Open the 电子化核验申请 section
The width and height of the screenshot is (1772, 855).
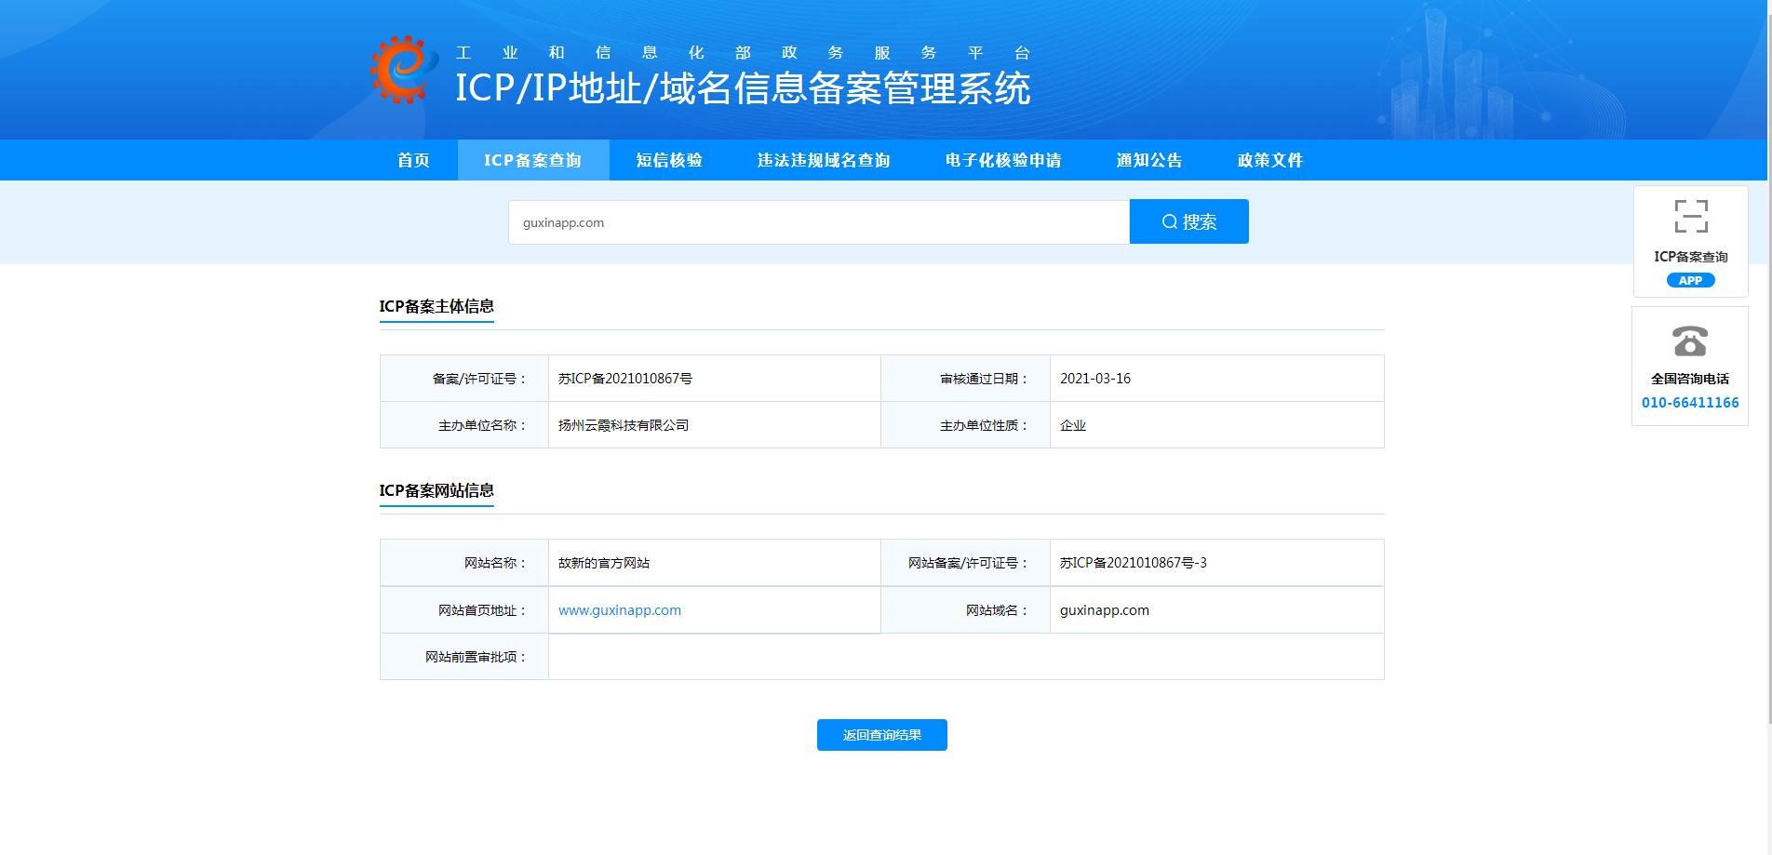click(x=1005, y=160)
